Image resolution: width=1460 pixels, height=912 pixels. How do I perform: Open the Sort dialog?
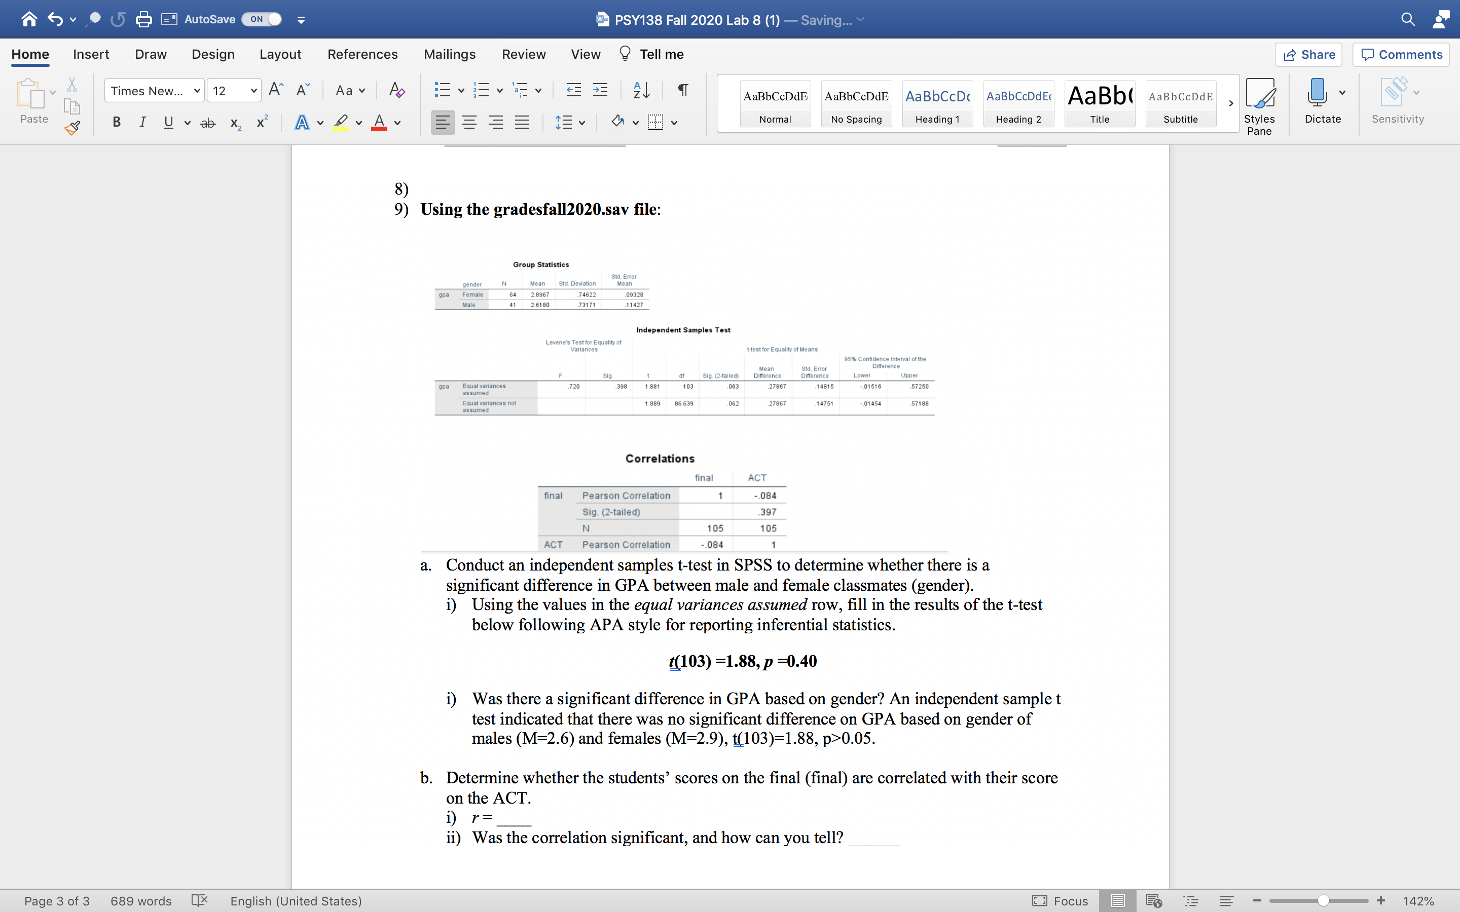click(x=641, y=90)
